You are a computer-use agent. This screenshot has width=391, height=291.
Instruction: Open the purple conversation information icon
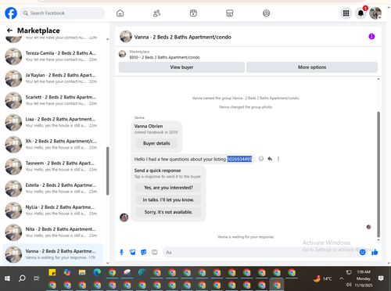click(x=371, y=37)
